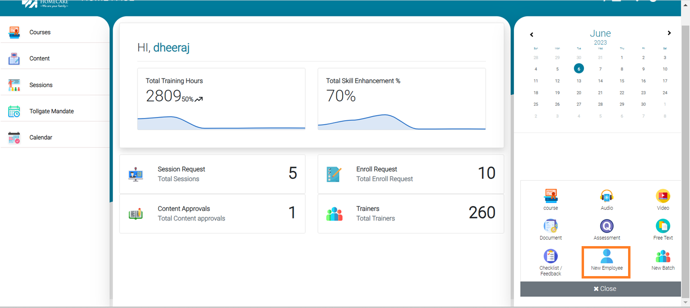Select June 15 on the calendar
The height and width of the screenshot is (308, 690).
622,81
